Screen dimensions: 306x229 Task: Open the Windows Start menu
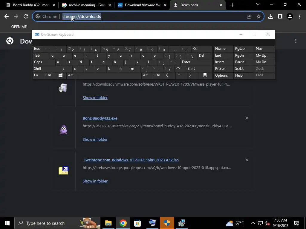(7, 223)
